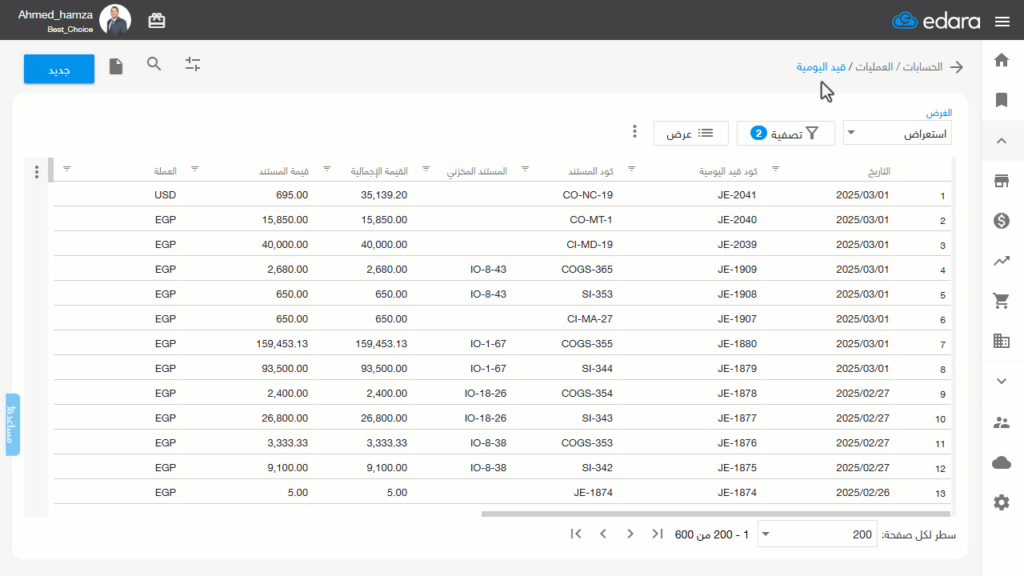
Task: Click the جديد (New) button
Action: 59,69
